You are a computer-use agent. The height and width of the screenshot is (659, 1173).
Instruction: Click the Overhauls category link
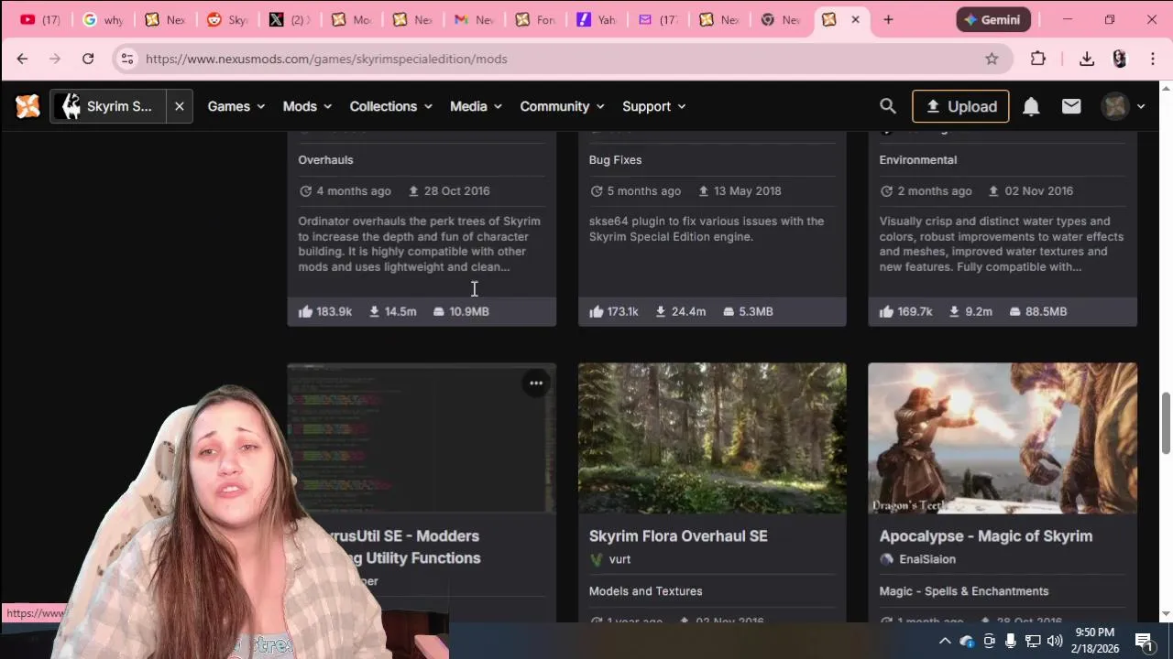coord(325,159)
